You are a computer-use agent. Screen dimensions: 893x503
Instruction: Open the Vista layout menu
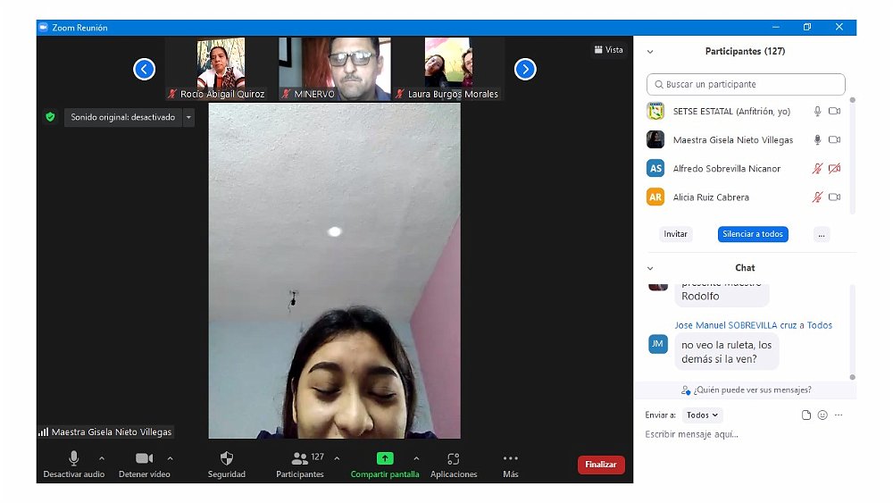tap(609, 50)
